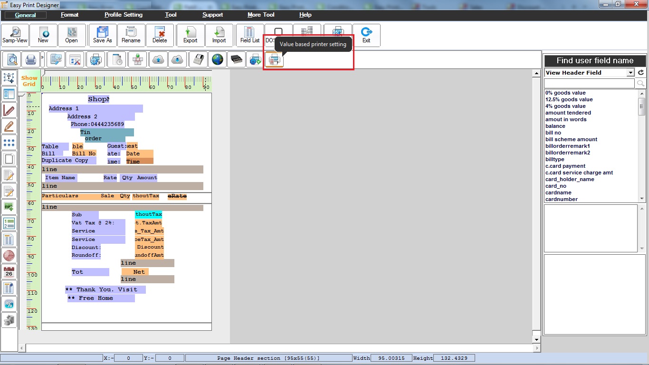This screenshot has width=649, height=365.
Task: Select the text field tool with T icon
Action: [9, 77]
